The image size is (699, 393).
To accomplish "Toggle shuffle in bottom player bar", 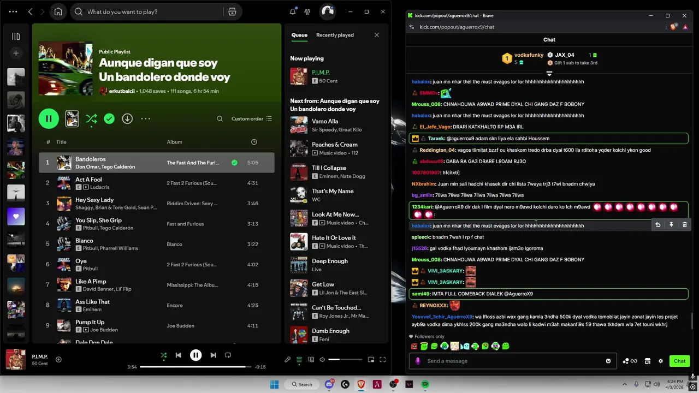I will (163, 355).
